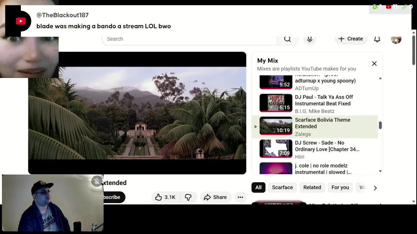Like the video with 3.1K likes
Screen dimensions: 417x234
(166, 197)
